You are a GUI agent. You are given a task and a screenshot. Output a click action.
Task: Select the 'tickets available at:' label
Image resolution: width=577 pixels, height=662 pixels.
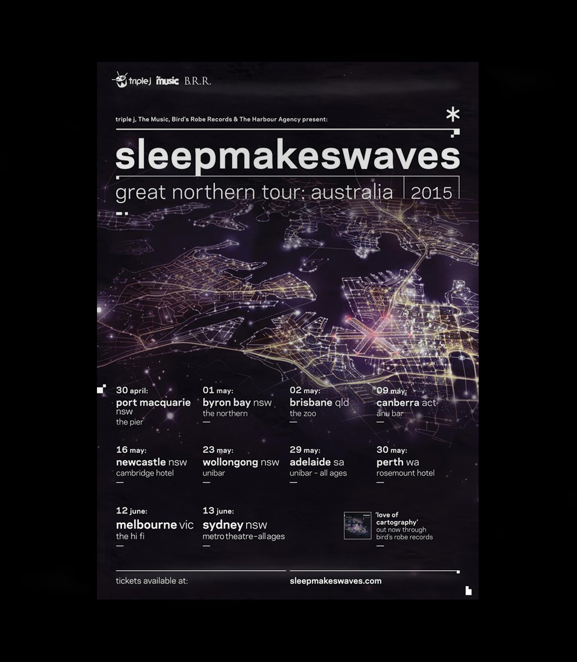tap(152, 581)
